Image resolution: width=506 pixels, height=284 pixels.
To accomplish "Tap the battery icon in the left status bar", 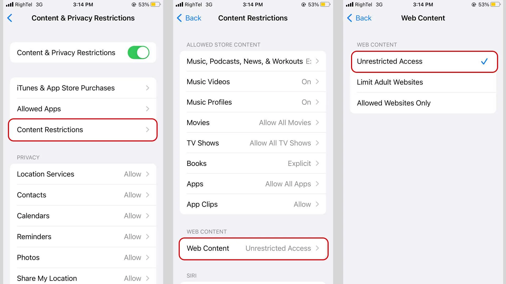I will tap(155, 4).
